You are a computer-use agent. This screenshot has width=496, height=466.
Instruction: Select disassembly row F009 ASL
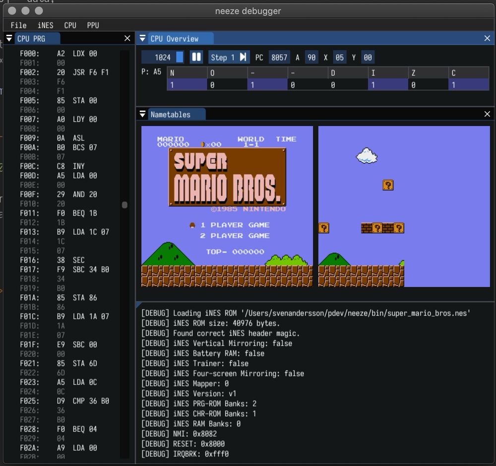[52, 138]
